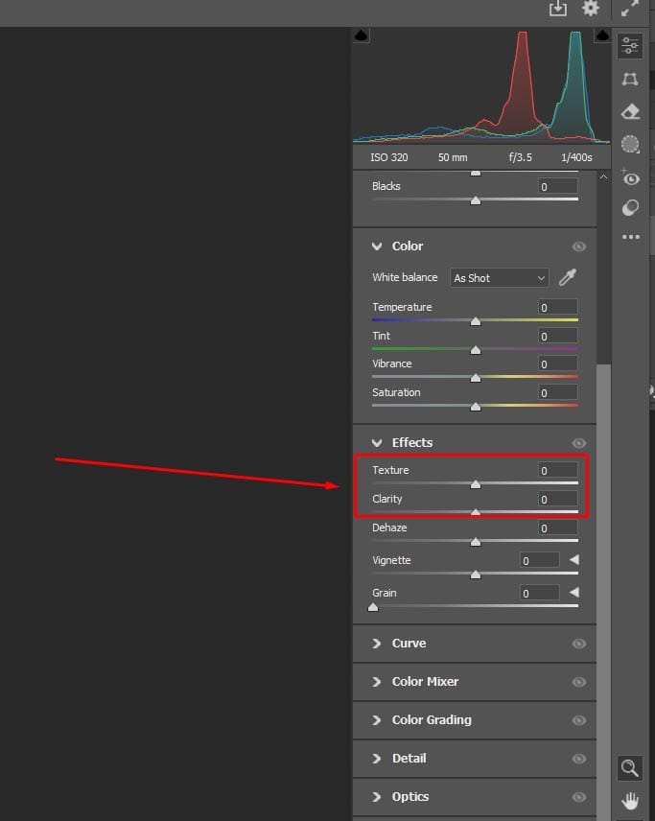Toggle visibility of Effects panel edits
The height and width of the screenshot is (821, 655).
(578, 443)
